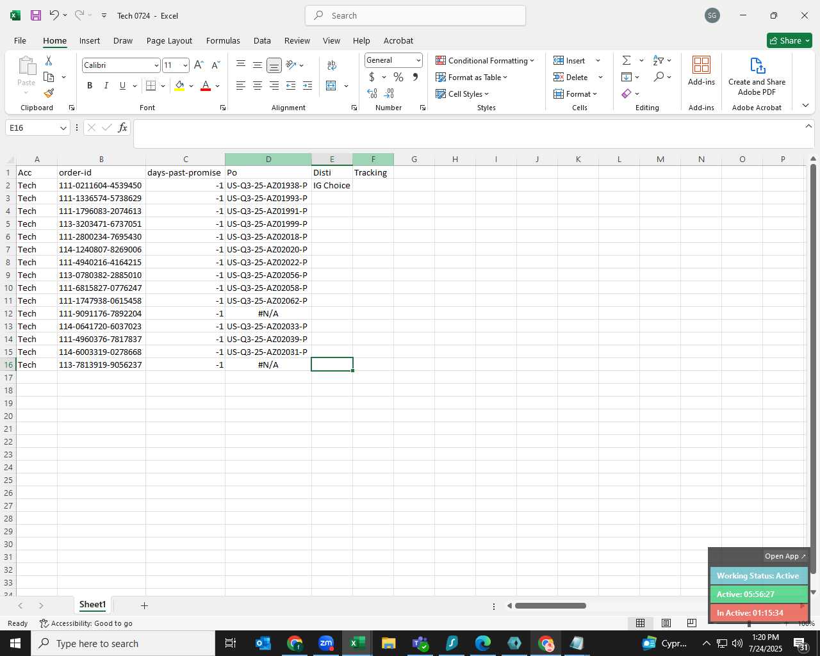The image size is (820, 656).
Task: Click the Increase Indent icon
Action: click(x=307, y=85)
